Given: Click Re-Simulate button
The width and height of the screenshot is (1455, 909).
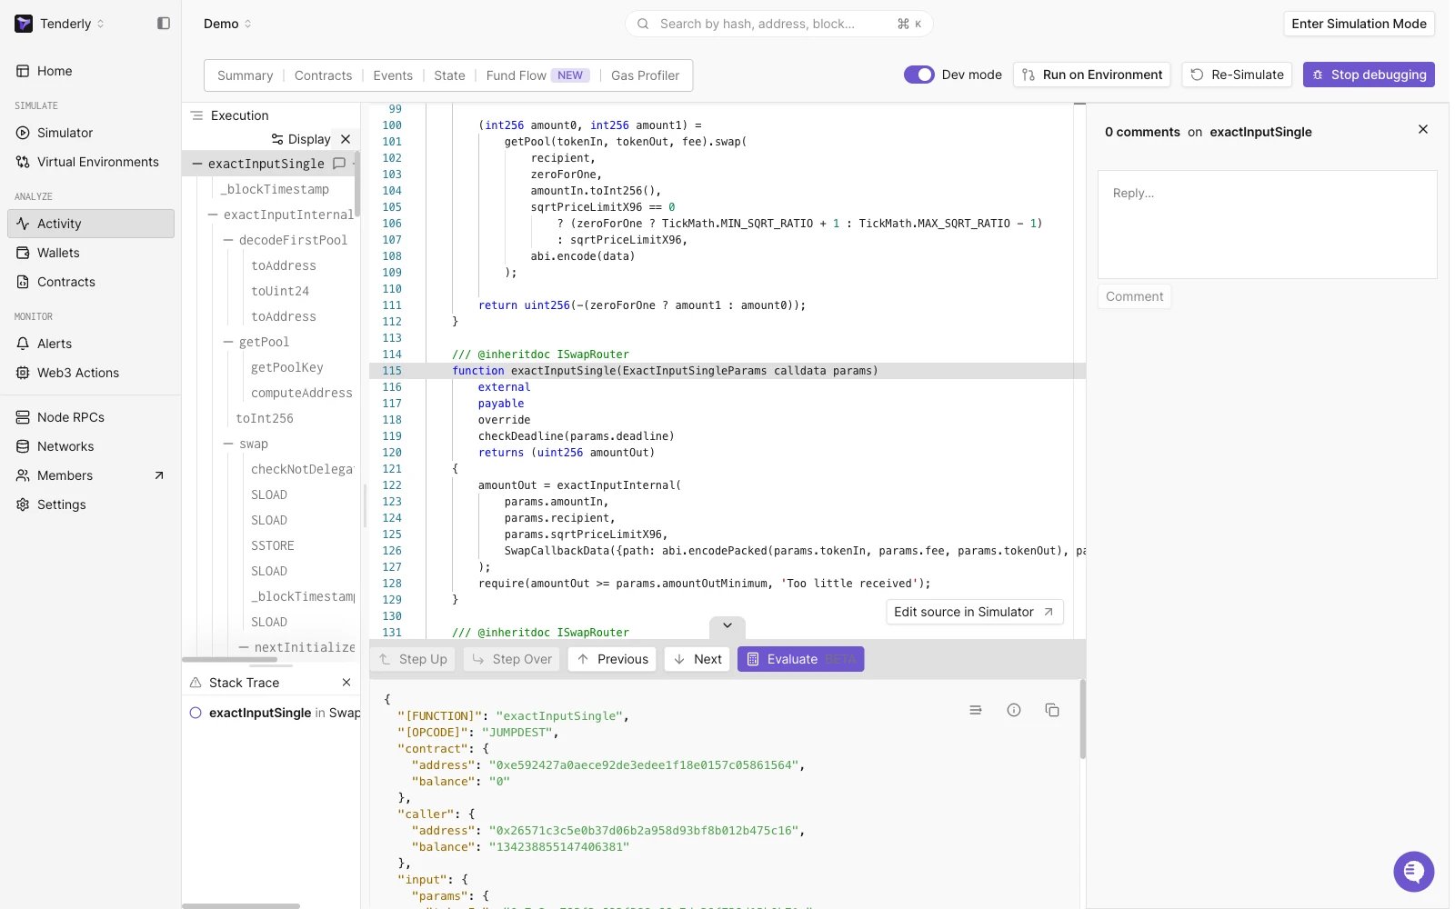Looking at the screenshot, I should coord(1238,75).
